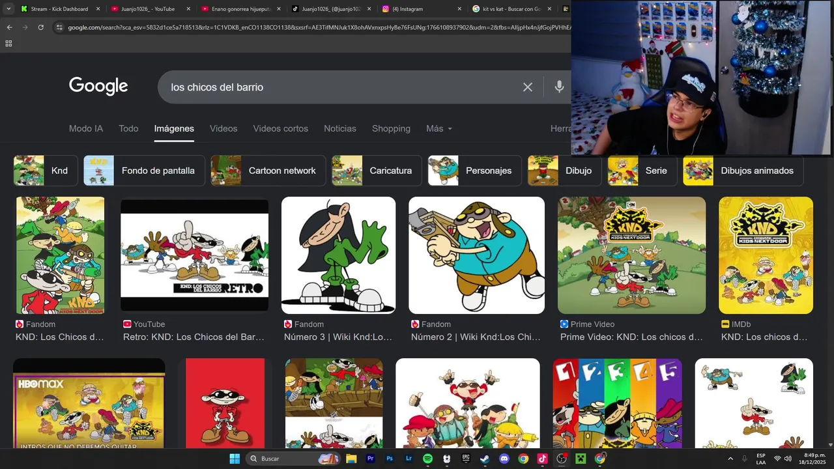Click the Windows taskbar Buscar search box
Viewport: 834px width, 469px height.
pos(293,459)
